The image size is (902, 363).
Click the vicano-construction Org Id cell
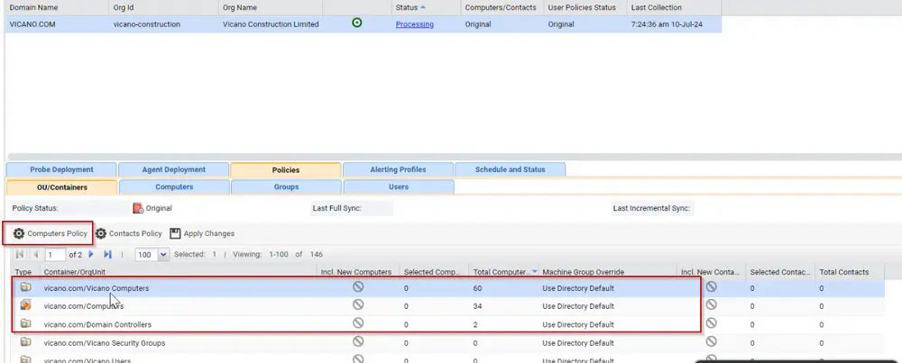(147, 24)
